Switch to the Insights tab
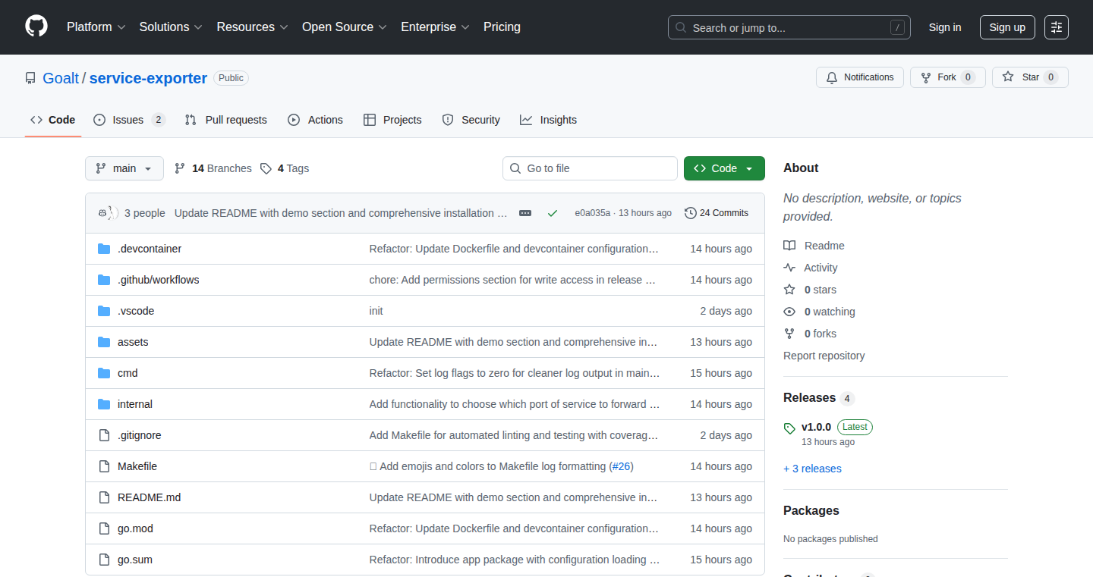 pos(548,120)
